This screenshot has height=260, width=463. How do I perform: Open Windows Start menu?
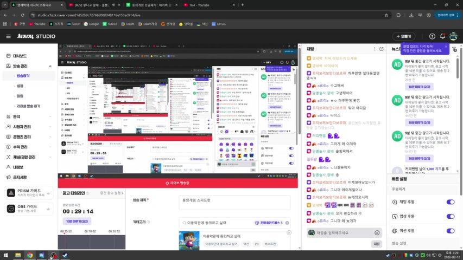(5, 255)
